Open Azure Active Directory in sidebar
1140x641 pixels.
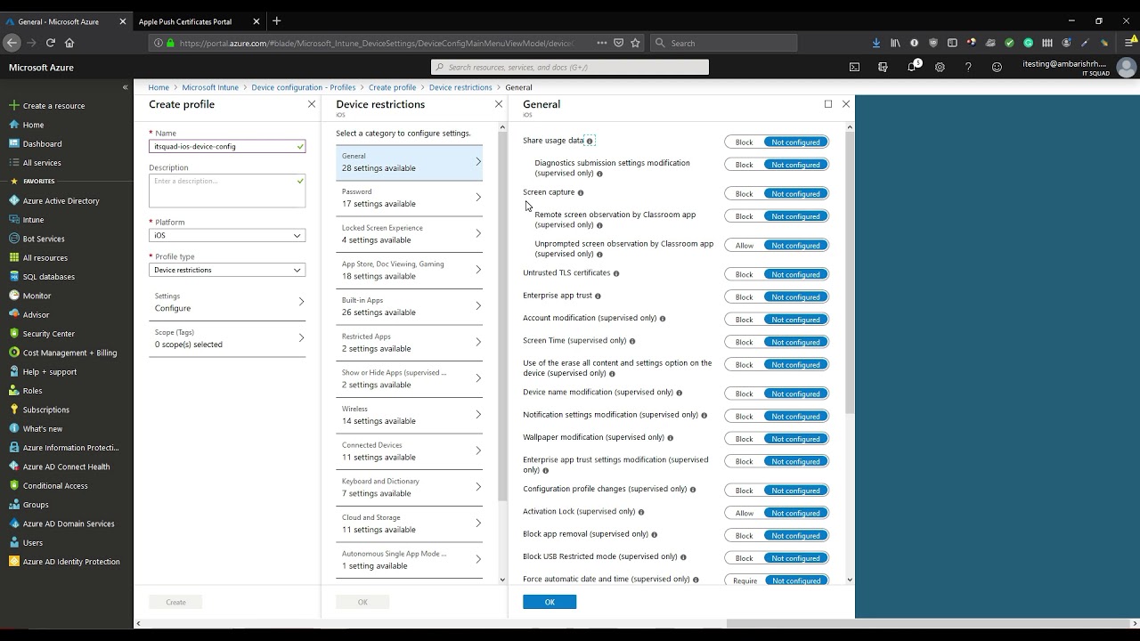(61, 200)
